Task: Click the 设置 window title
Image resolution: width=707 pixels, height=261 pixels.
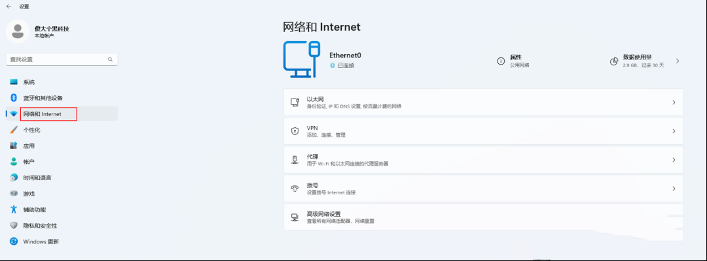Action: 24,7
